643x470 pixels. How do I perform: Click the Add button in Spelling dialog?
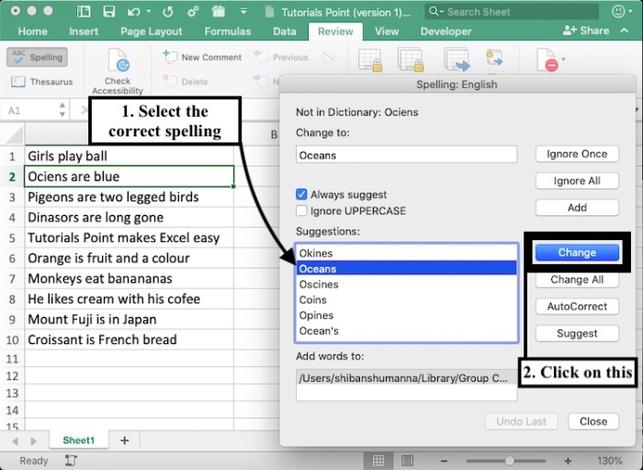[x=577, y=208]
